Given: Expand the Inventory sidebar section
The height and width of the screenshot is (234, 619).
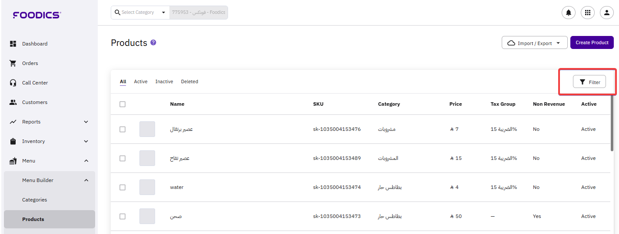Looking at the screenshot, I should click(x=86, y=141).
